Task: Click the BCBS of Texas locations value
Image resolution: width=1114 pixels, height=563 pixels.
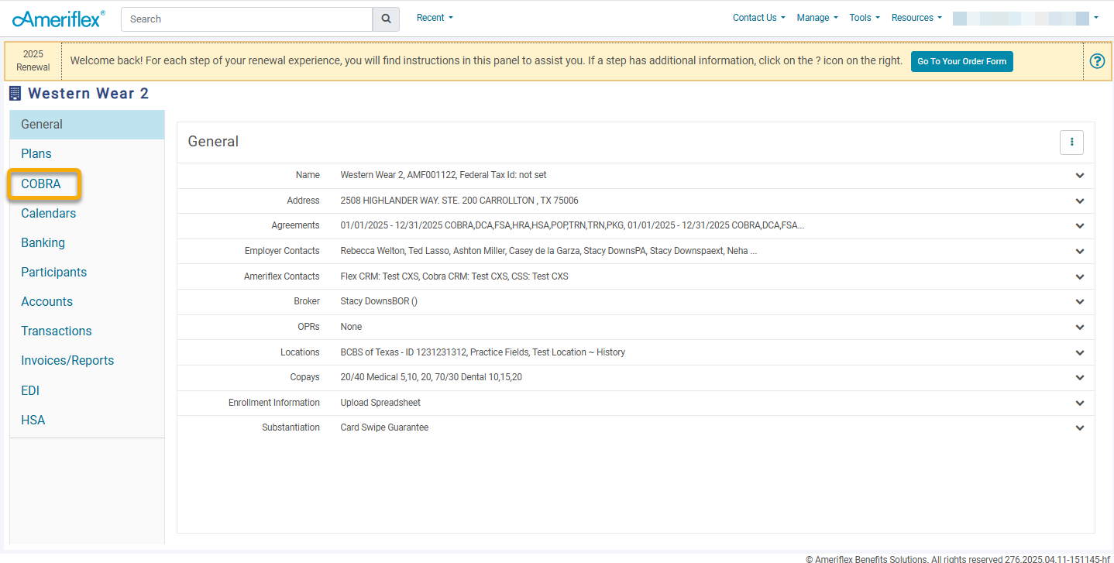Action: point(483,352)
